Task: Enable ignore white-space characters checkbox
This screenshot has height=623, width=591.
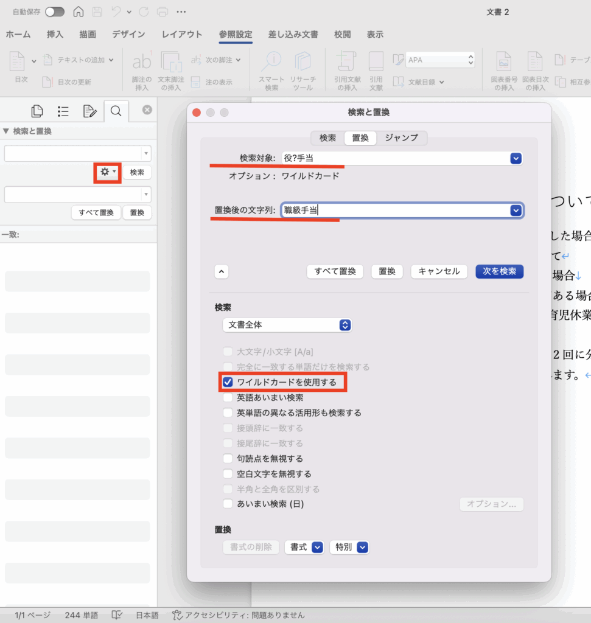Action: pyautogui.click(x=228, y=474)
